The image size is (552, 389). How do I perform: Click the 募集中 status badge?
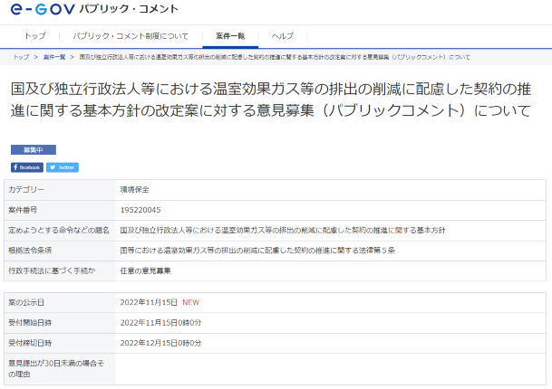pos(34,149)
